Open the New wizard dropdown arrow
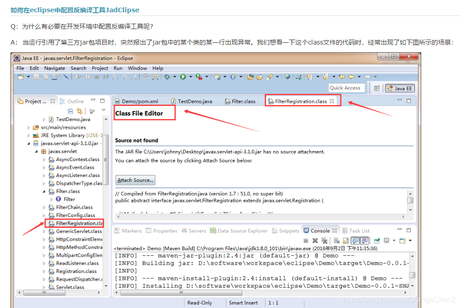Viewport: 460px width, 308px height. tap(28, 76)
